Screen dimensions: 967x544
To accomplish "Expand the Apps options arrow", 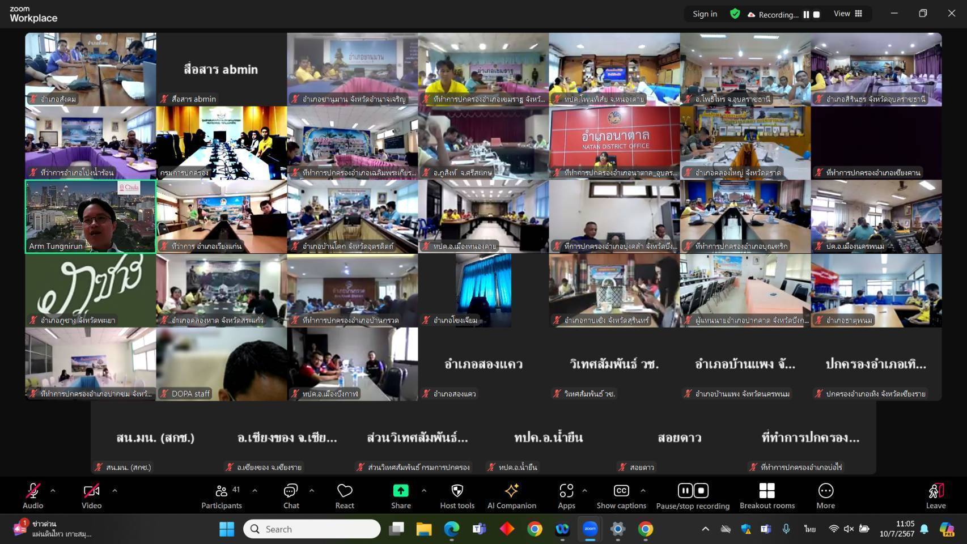I will click(x=584, y=491).
